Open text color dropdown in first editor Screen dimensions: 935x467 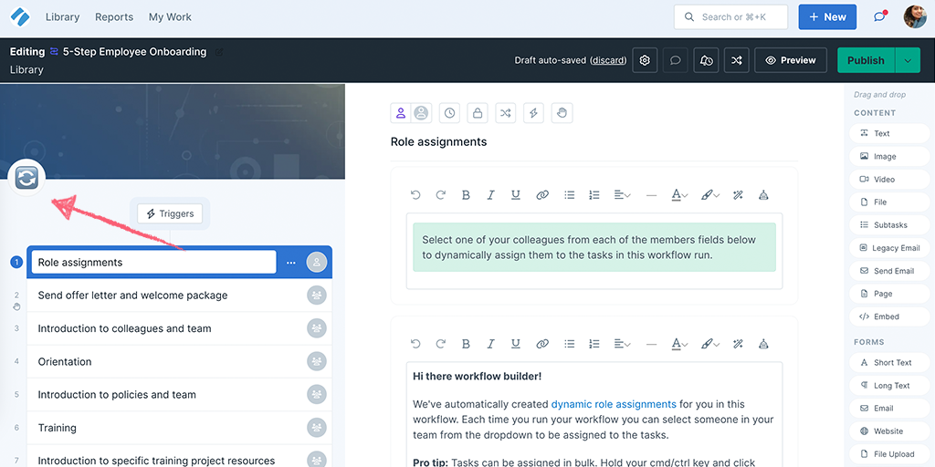(679, 195)
